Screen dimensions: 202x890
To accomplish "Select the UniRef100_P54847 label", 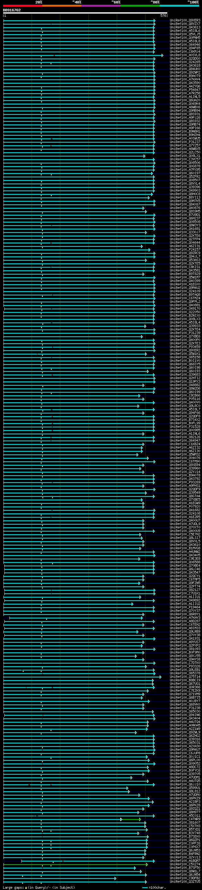I will pyautogui.click(x=185, y=90).
